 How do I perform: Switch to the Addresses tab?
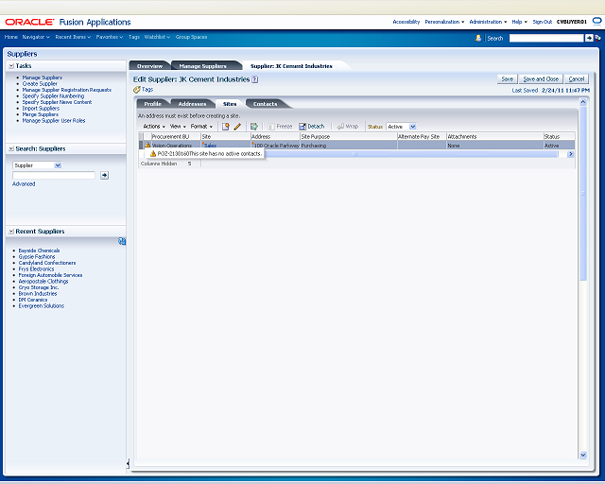click(192, 104)
